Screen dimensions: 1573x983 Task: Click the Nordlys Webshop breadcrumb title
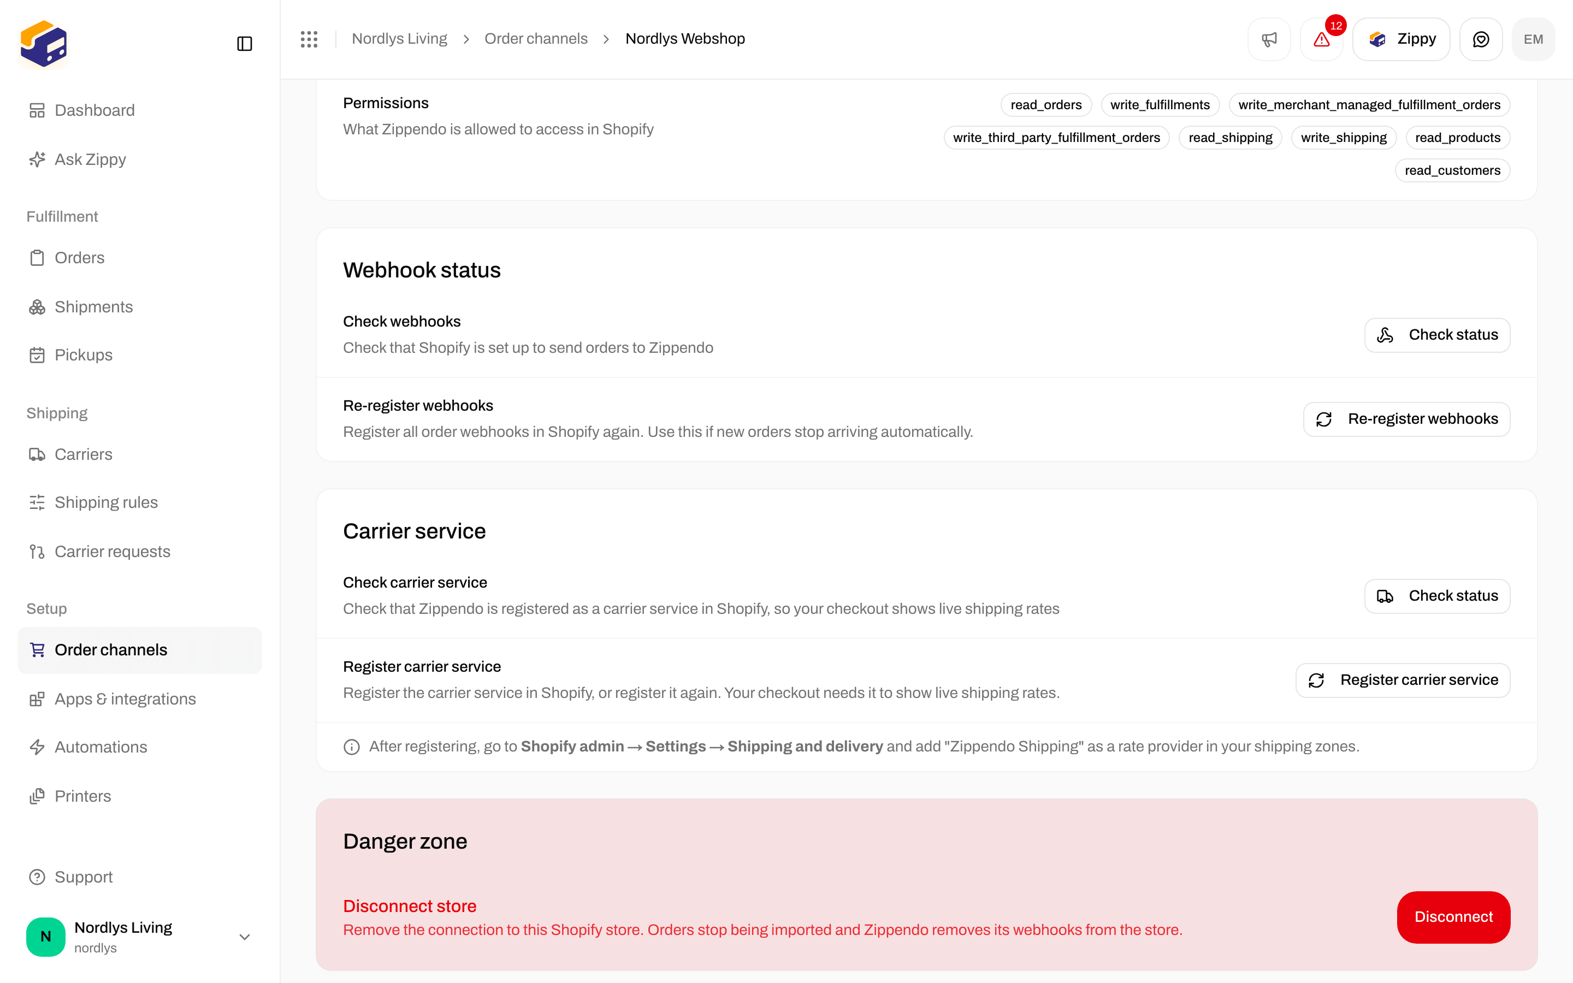tap(685, 39)
